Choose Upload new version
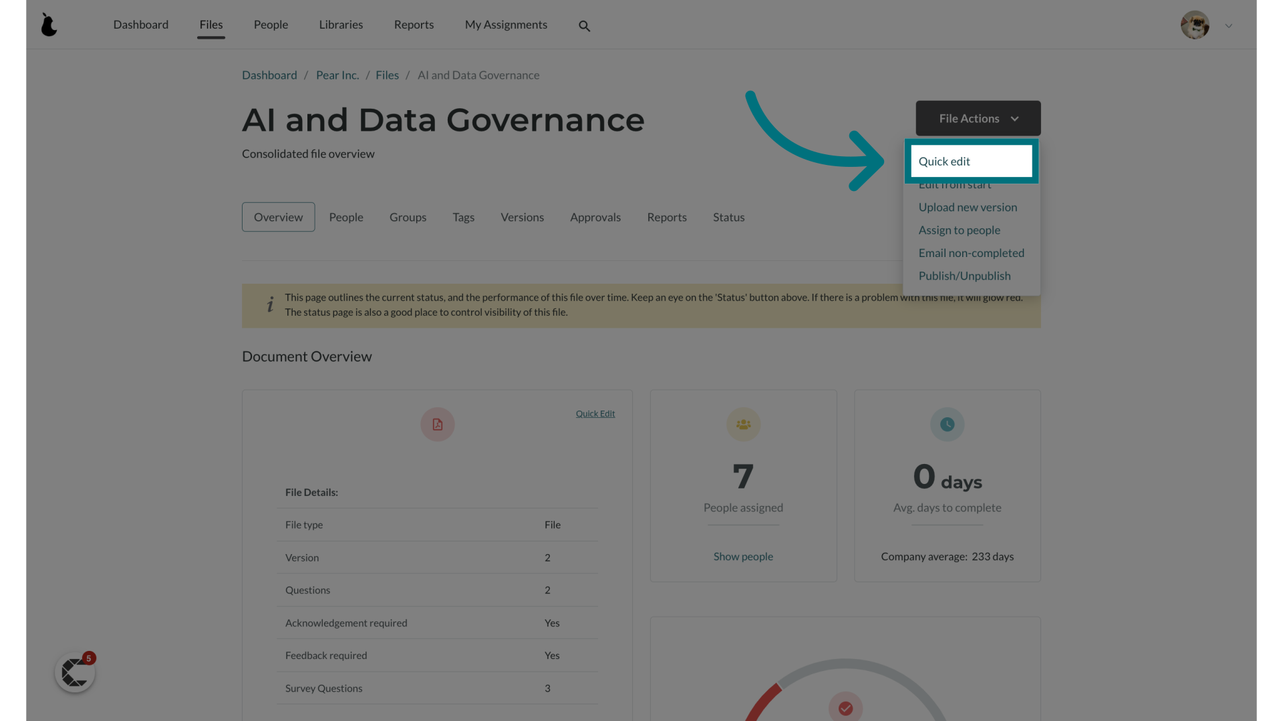1283x721 pixels. pyautogui.click(x=968, y=207)
